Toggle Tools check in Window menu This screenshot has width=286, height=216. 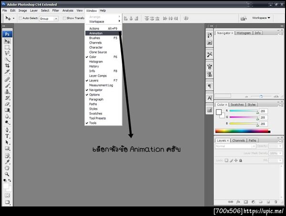tap(87, 123)
